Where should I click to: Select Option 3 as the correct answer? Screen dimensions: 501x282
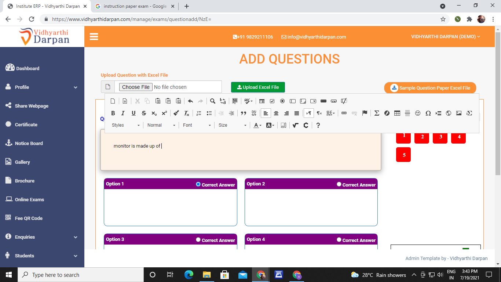pos(198,240)
